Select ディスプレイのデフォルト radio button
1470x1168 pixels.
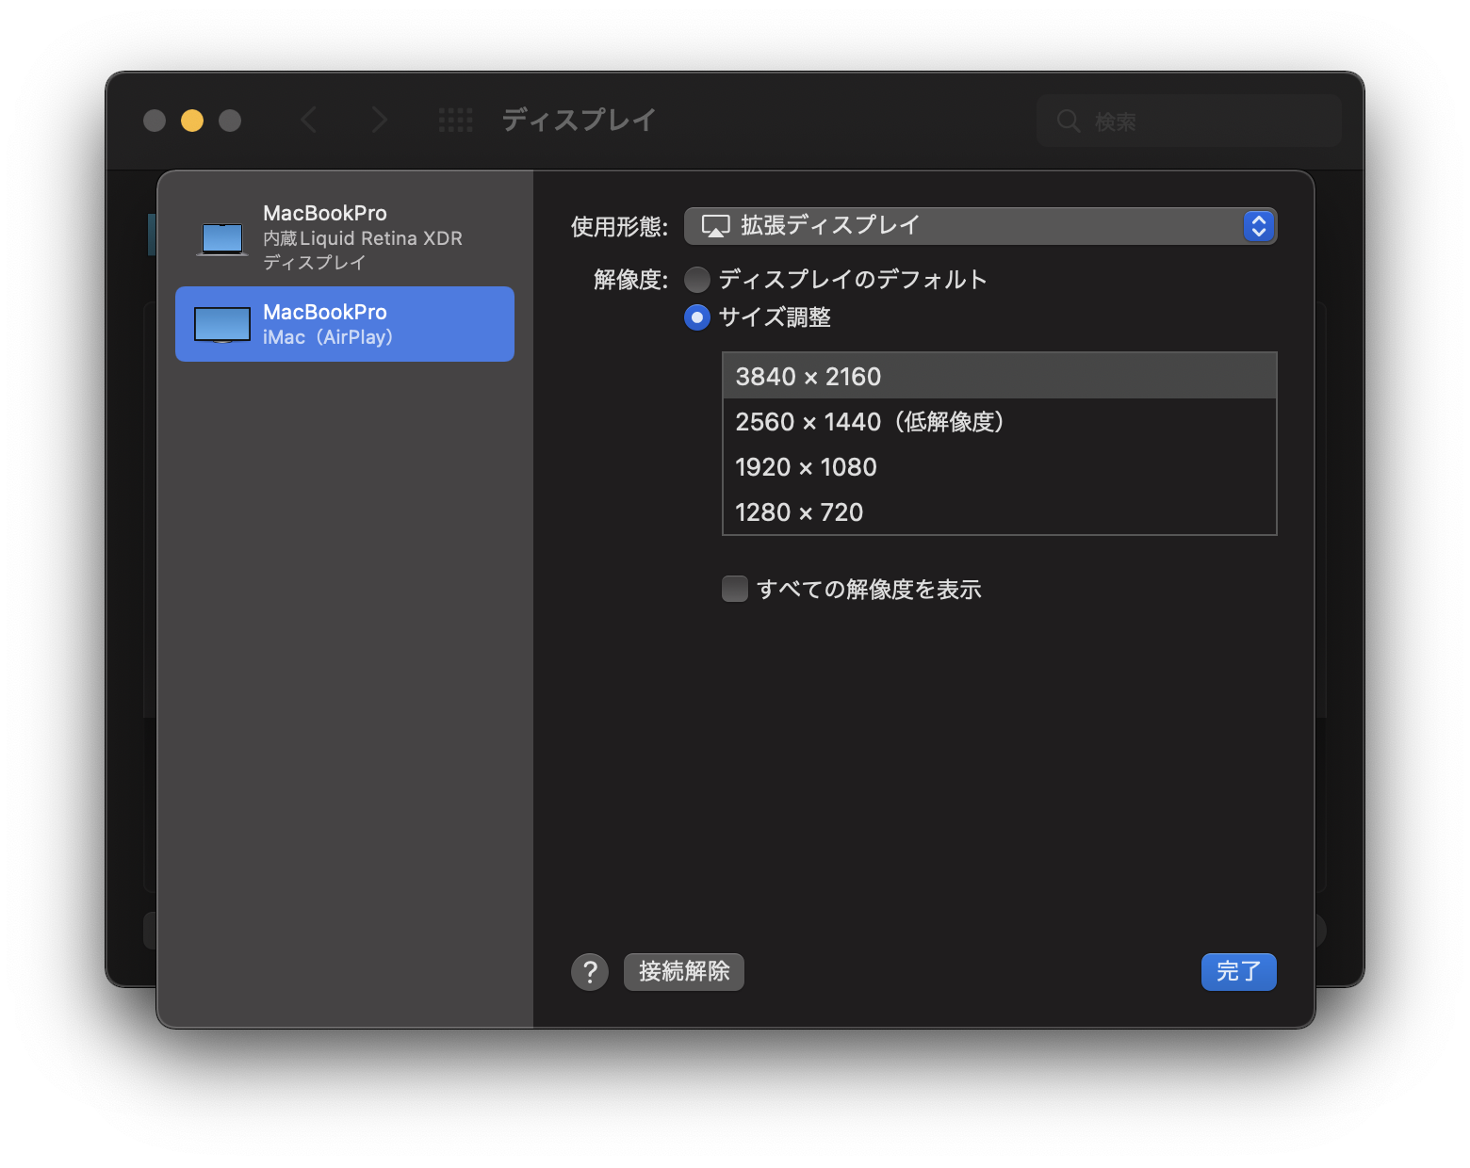point(697,280)
